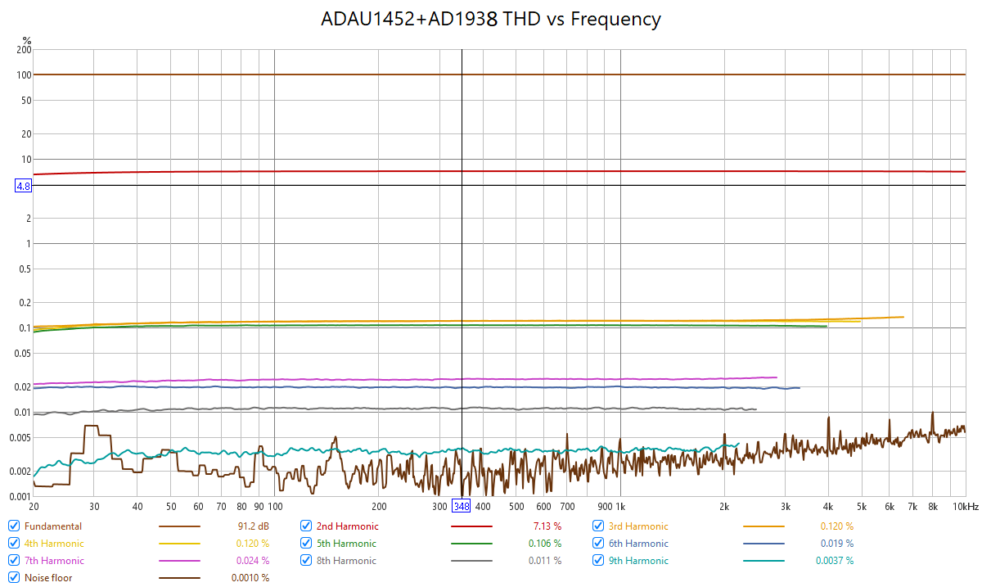Click the 10kHz frequency axis label
The height and width of the screenshot is (587, 982).
pyautogui.click(x=965, y=507)
